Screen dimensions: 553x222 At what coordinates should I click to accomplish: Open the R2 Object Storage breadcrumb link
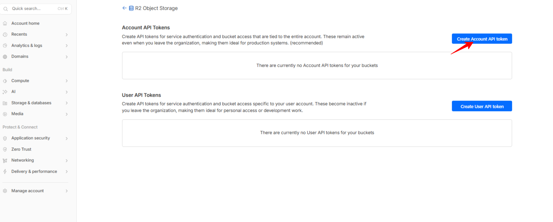[x=156, y=8]
